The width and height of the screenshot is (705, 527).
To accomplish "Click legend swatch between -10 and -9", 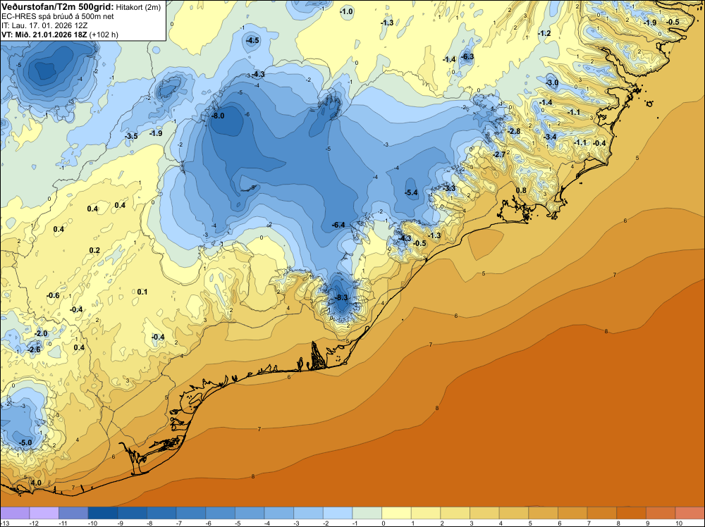I will coord(103,513).
